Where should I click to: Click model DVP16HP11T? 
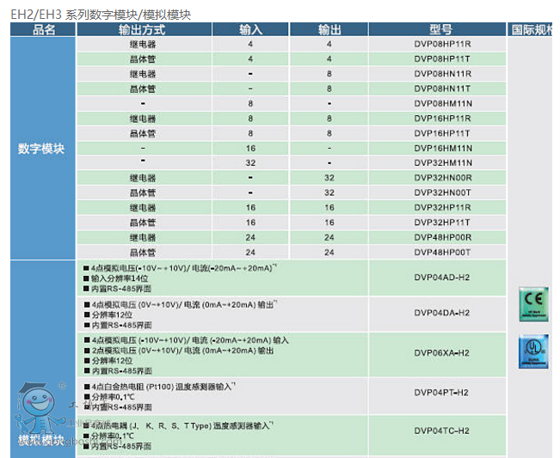coord(442,133)
